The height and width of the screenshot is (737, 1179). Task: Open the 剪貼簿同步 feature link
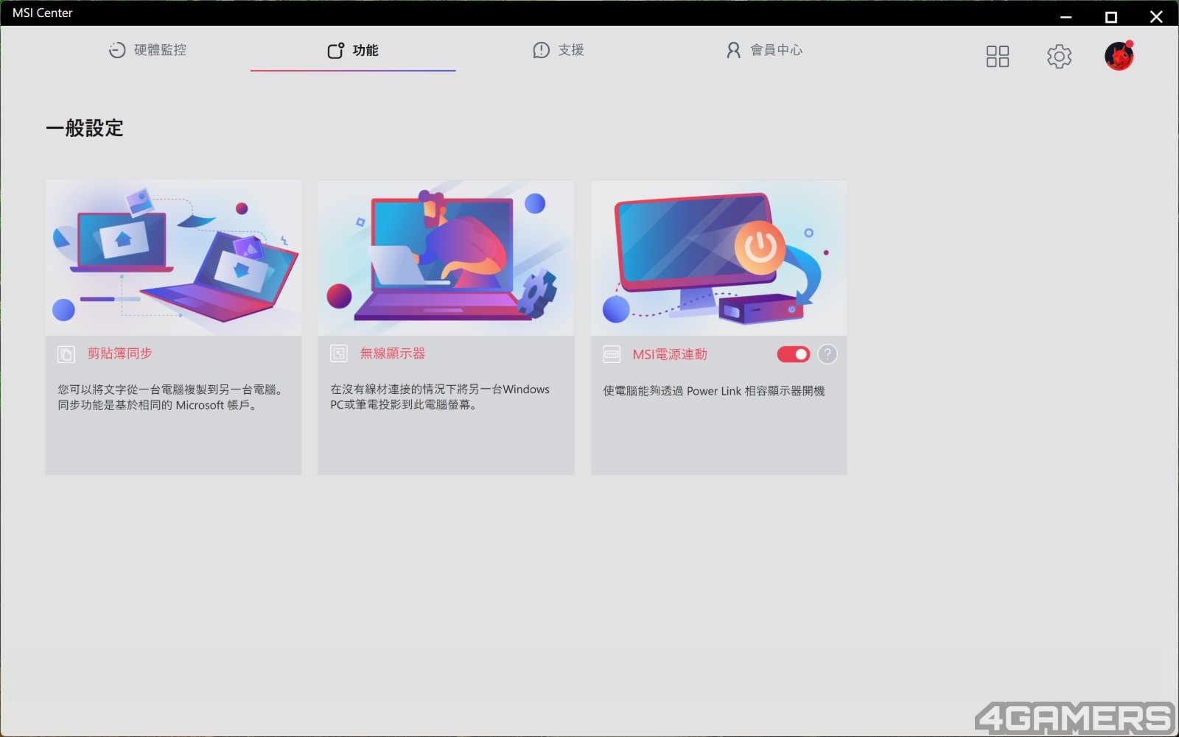[119, 354]
